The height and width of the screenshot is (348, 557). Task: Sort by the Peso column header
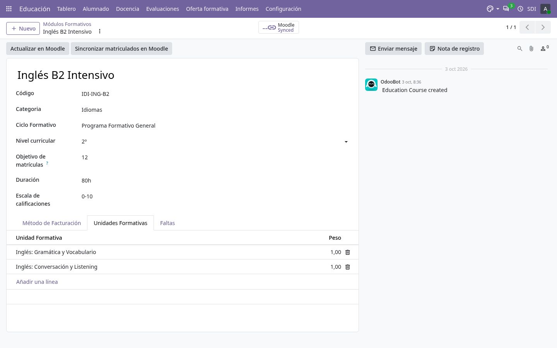[x=335, y=238]
